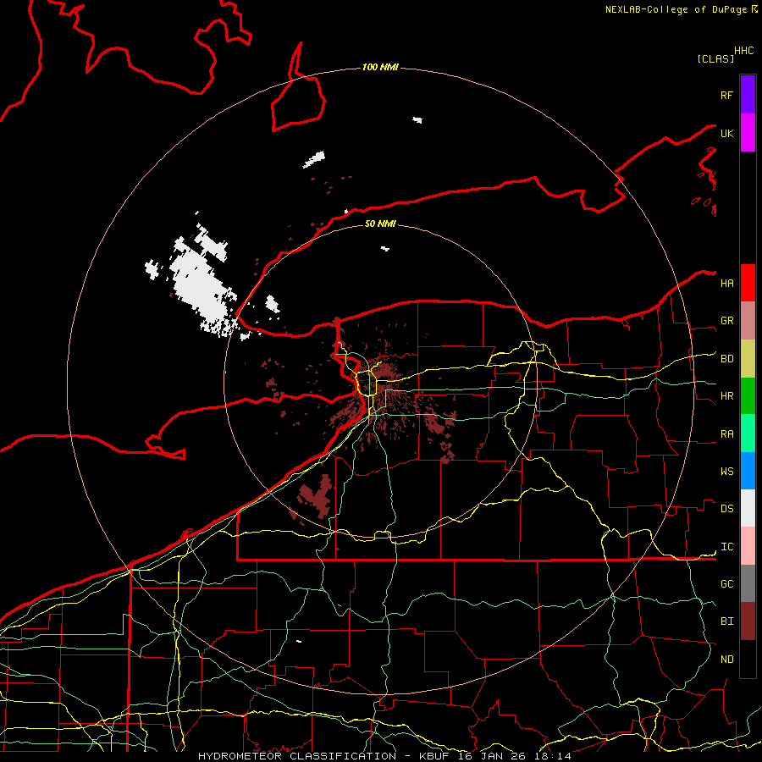Click the HR green color swatch

click(x=748, y=396)
